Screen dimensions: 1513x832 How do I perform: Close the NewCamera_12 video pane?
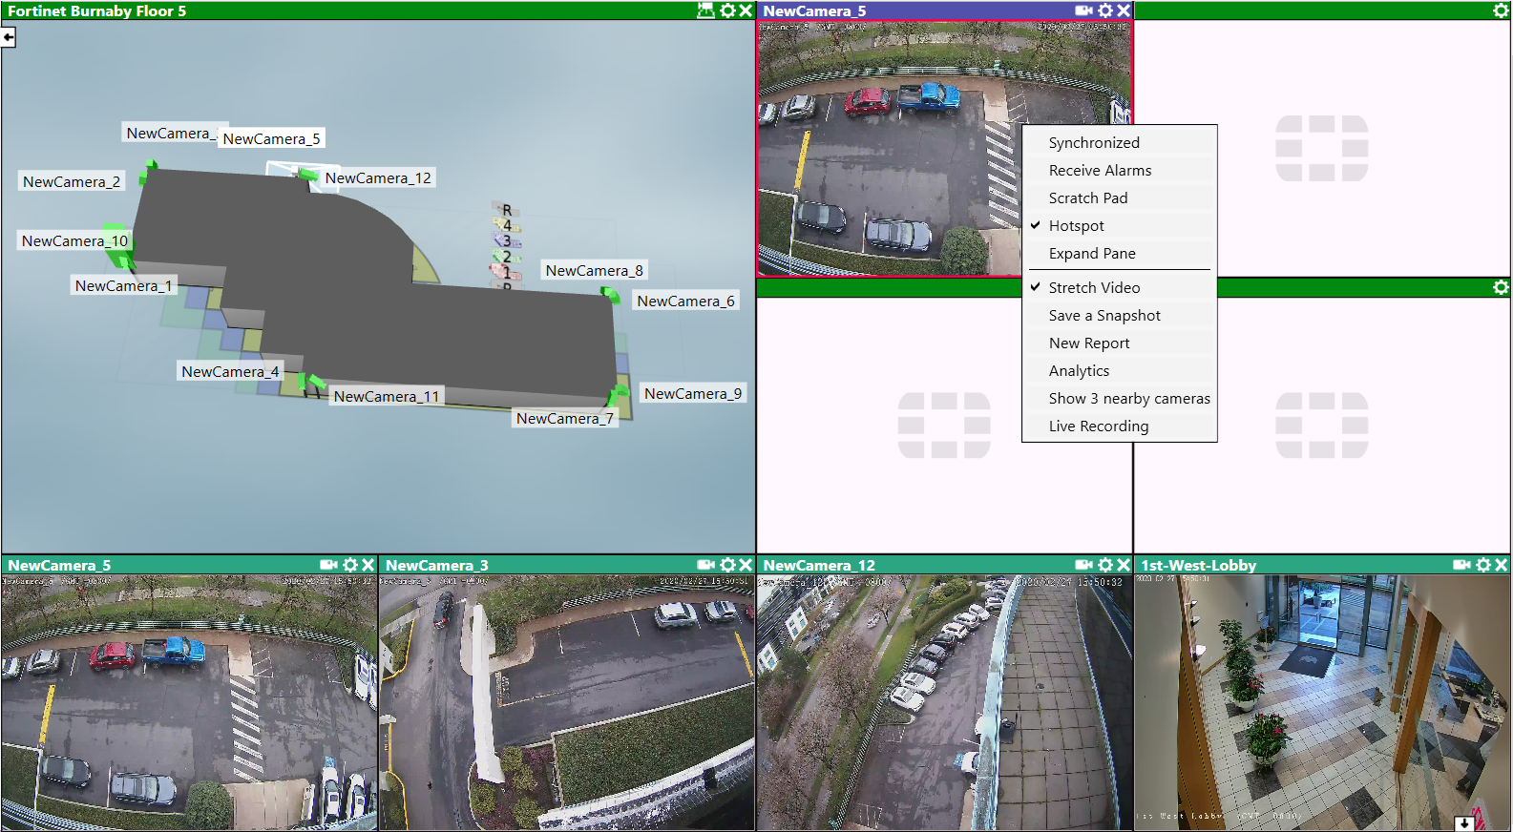coord(1124,565)
